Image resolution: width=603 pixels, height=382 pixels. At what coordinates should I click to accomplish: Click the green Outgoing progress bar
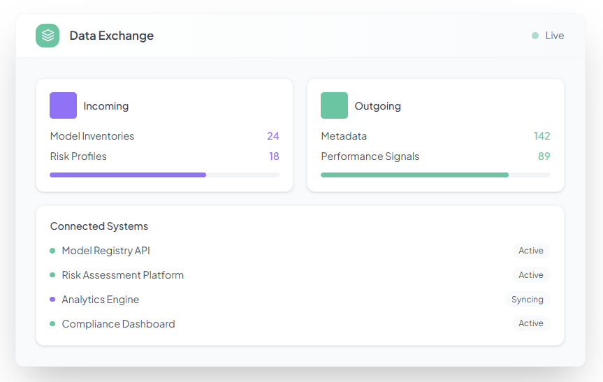coord(414,175)
